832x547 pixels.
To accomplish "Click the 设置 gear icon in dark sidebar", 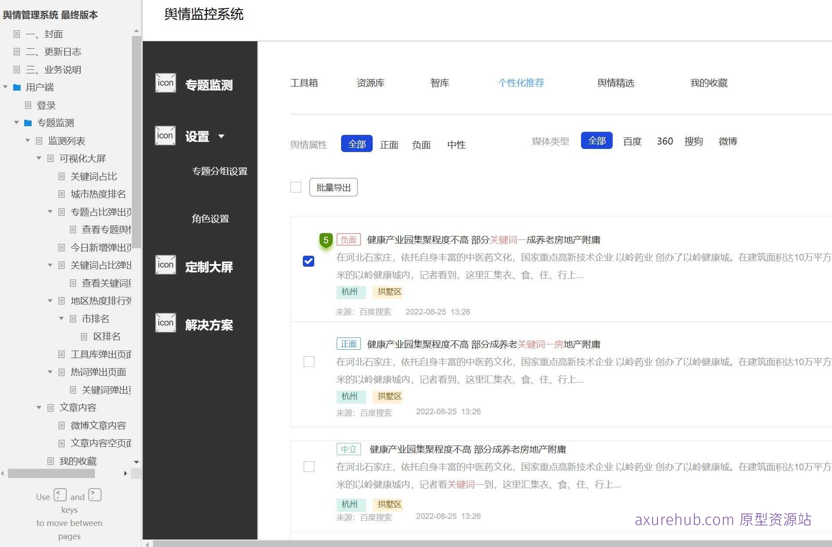I will point(165,136).
